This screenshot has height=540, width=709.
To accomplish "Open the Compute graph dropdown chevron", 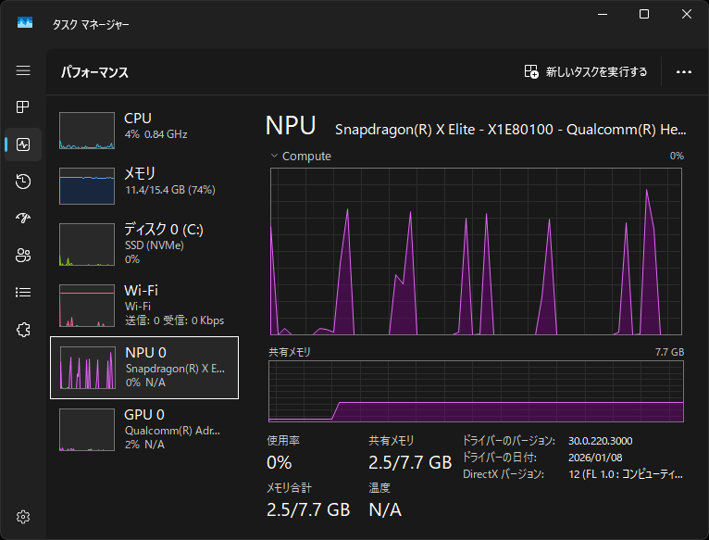I will pos(274,156).
